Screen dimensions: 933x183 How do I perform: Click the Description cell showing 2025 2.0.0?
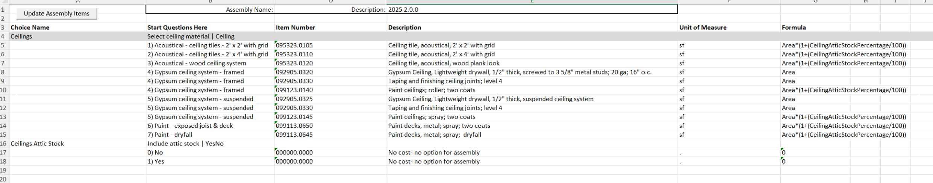403,10
